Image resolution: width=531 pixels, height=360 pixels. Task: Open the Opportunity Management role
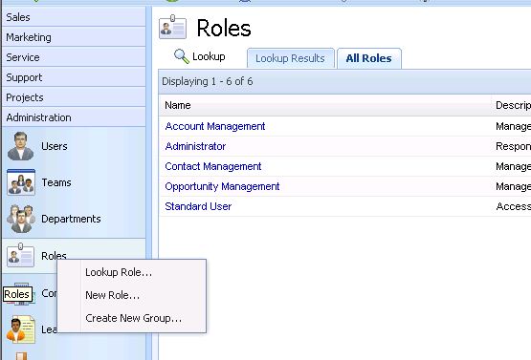(222, 186)
